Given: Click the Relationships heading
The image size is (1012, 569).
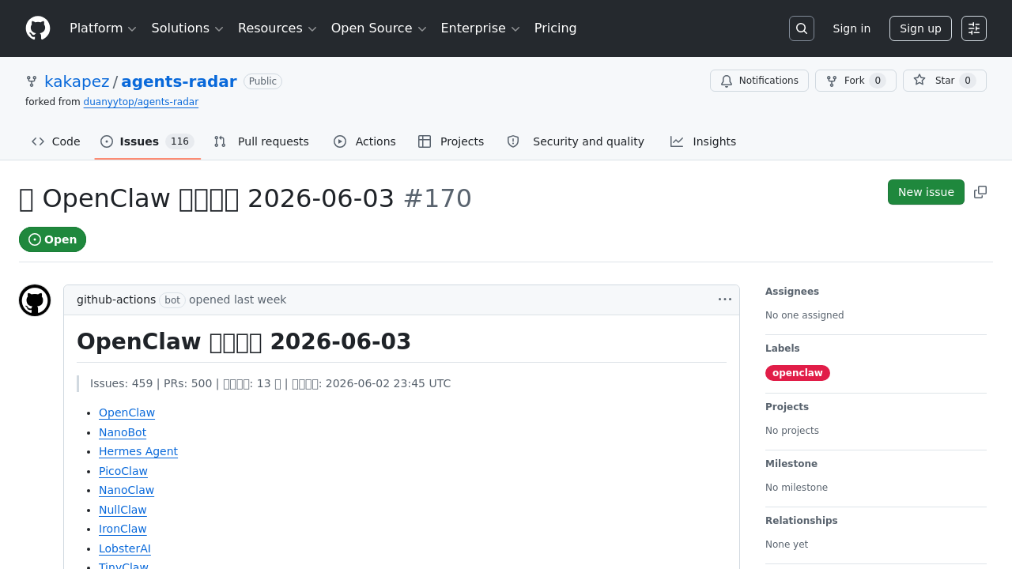Looking at the screenshot, I should point(802,521).
